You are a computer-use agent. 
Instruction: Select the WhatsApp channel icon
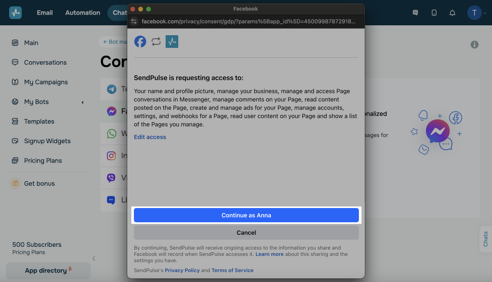[112, 134]
